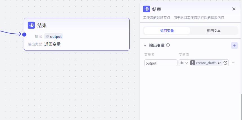This screenshot has height=120, width=242.
Task: Click the panel's vertical scrollbar
Action: [241, 107]
